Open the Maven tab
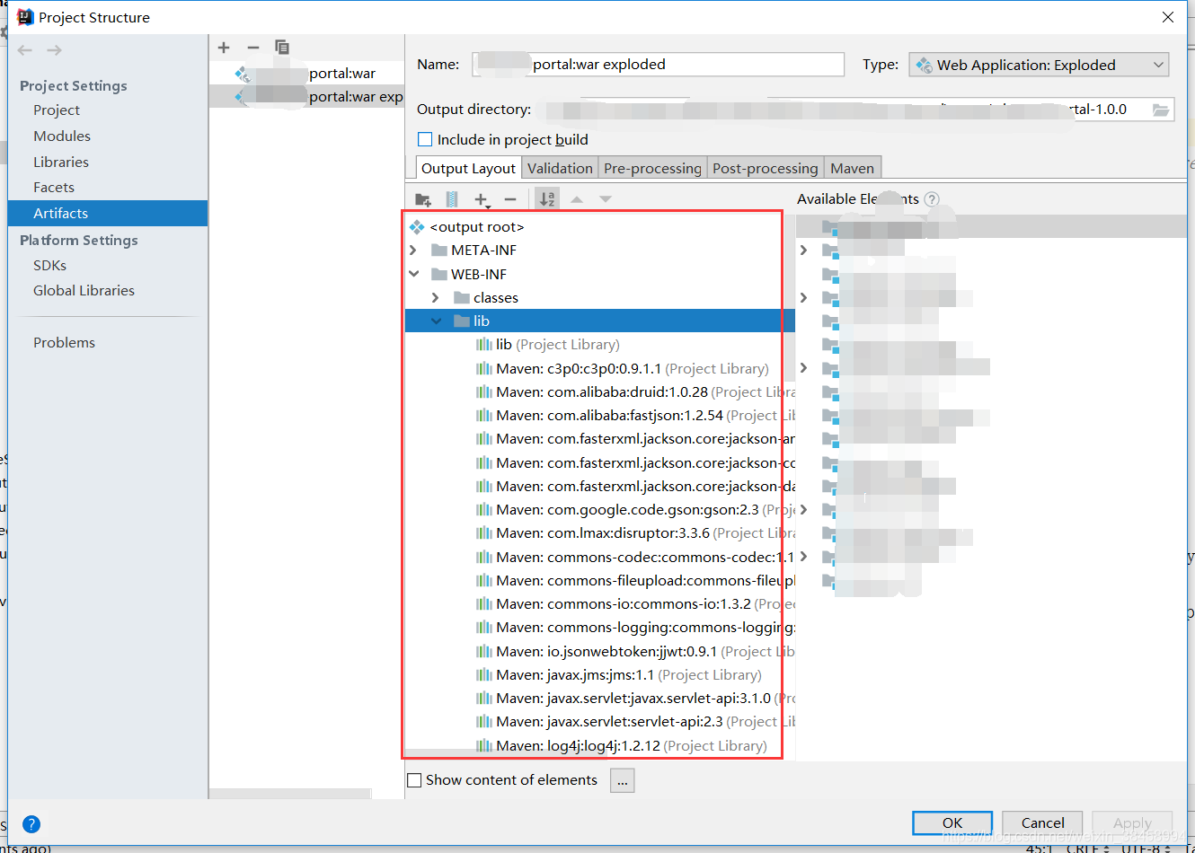Viewport: 1195px width, 853px height. 852,168
